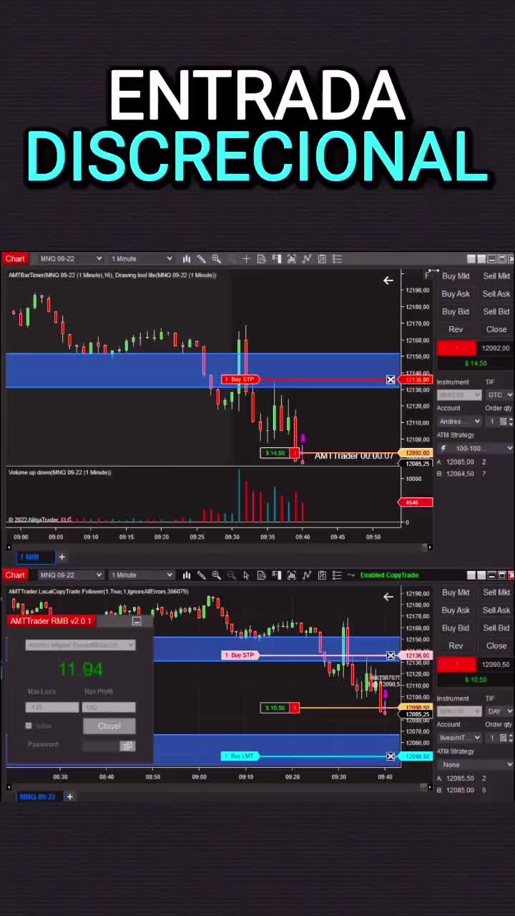Open ATM Strategy None dropdown
Image resolution: width=515 pixels, height=916 pixels.
click(x=475, y=764)
